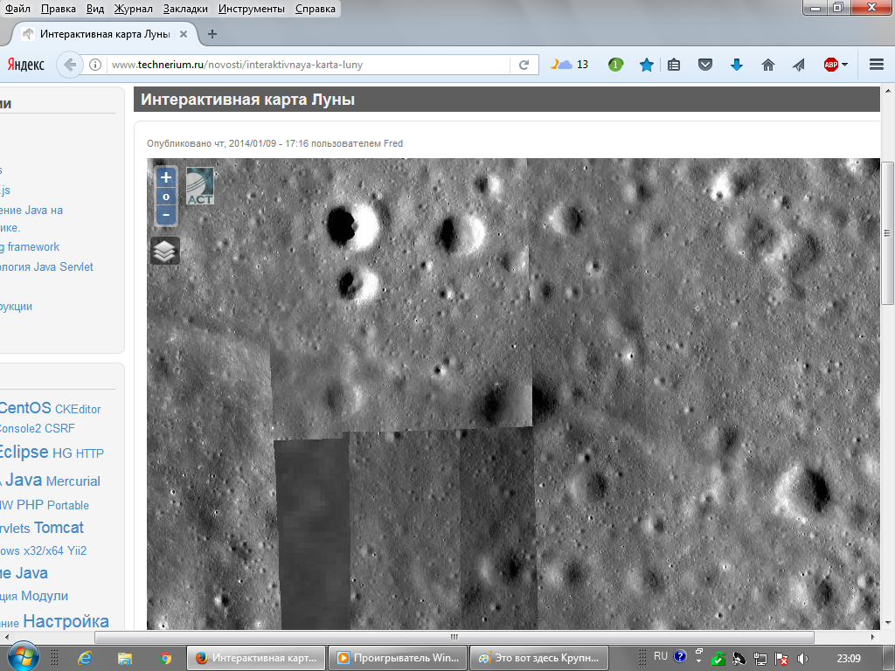The height and width of the screenshot is (671, 895).
Task: Focus the URL address field
Action: pos(309,65)
